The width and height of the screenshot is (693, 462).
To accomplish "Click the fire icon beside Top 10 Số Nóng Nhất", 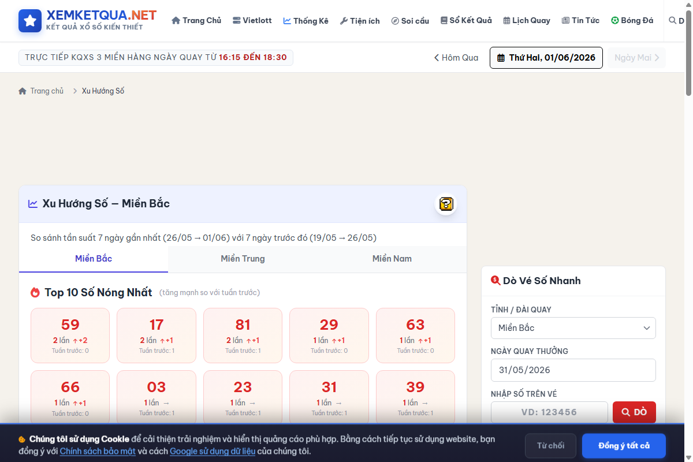I will pos(35,293).
